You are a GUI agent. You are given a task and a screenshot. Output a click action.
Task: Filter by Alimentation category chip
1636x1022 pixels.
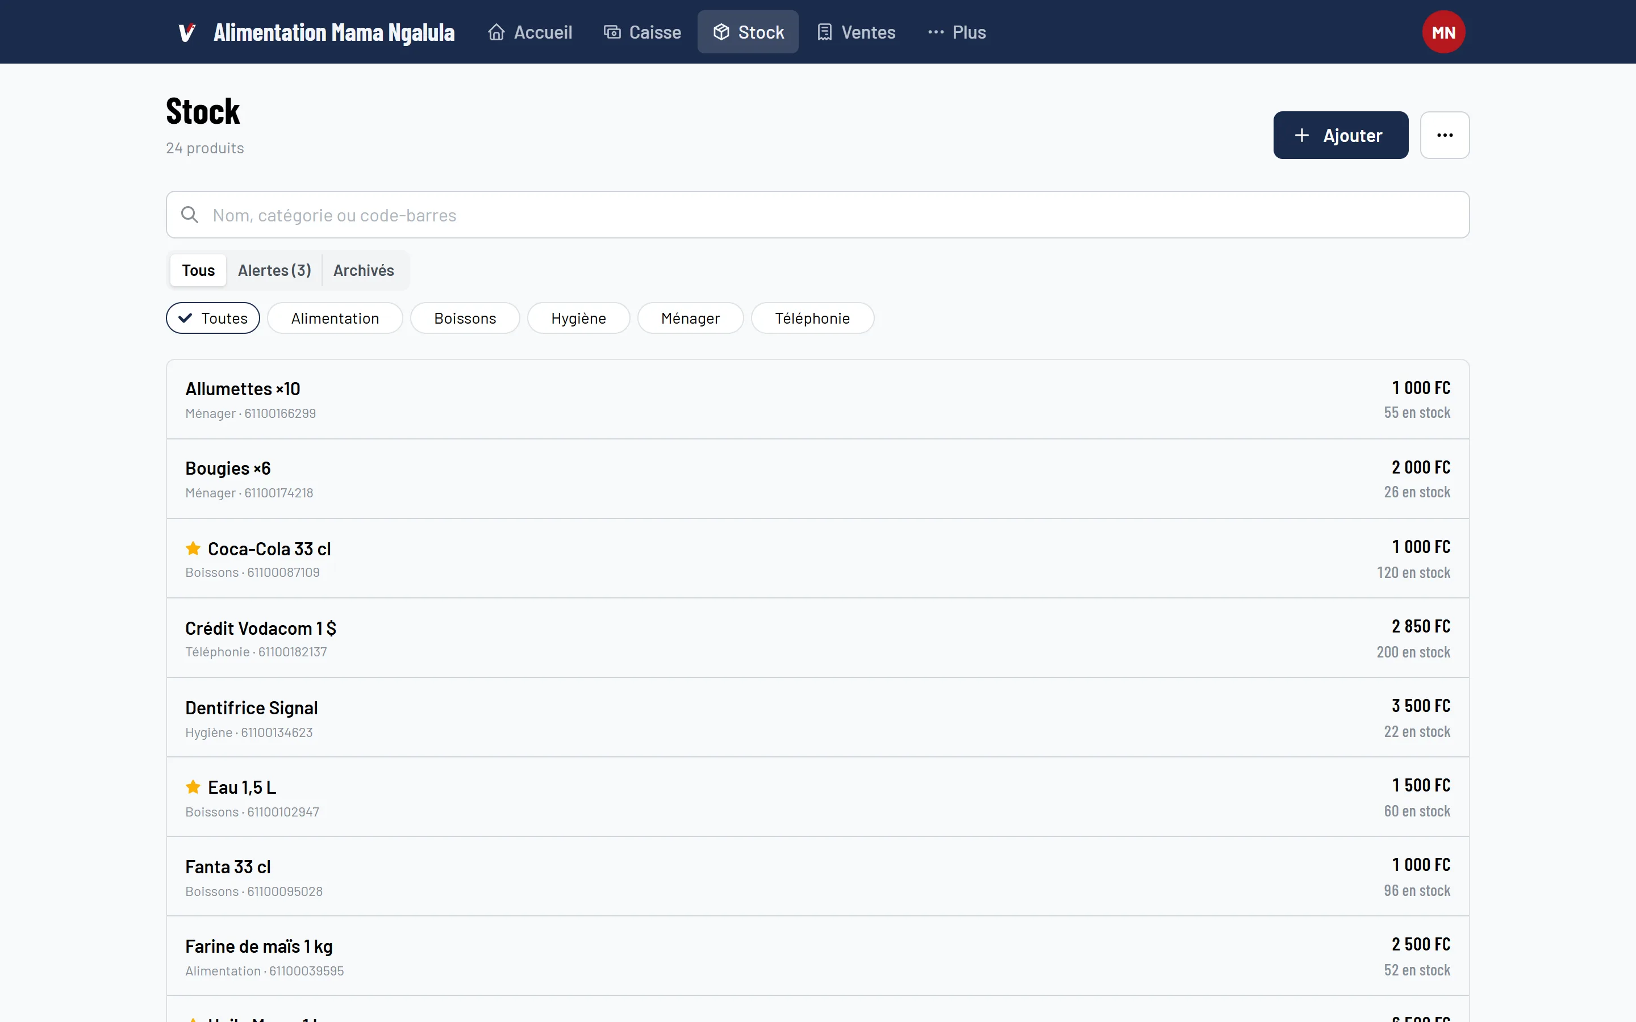coord(335,319)
